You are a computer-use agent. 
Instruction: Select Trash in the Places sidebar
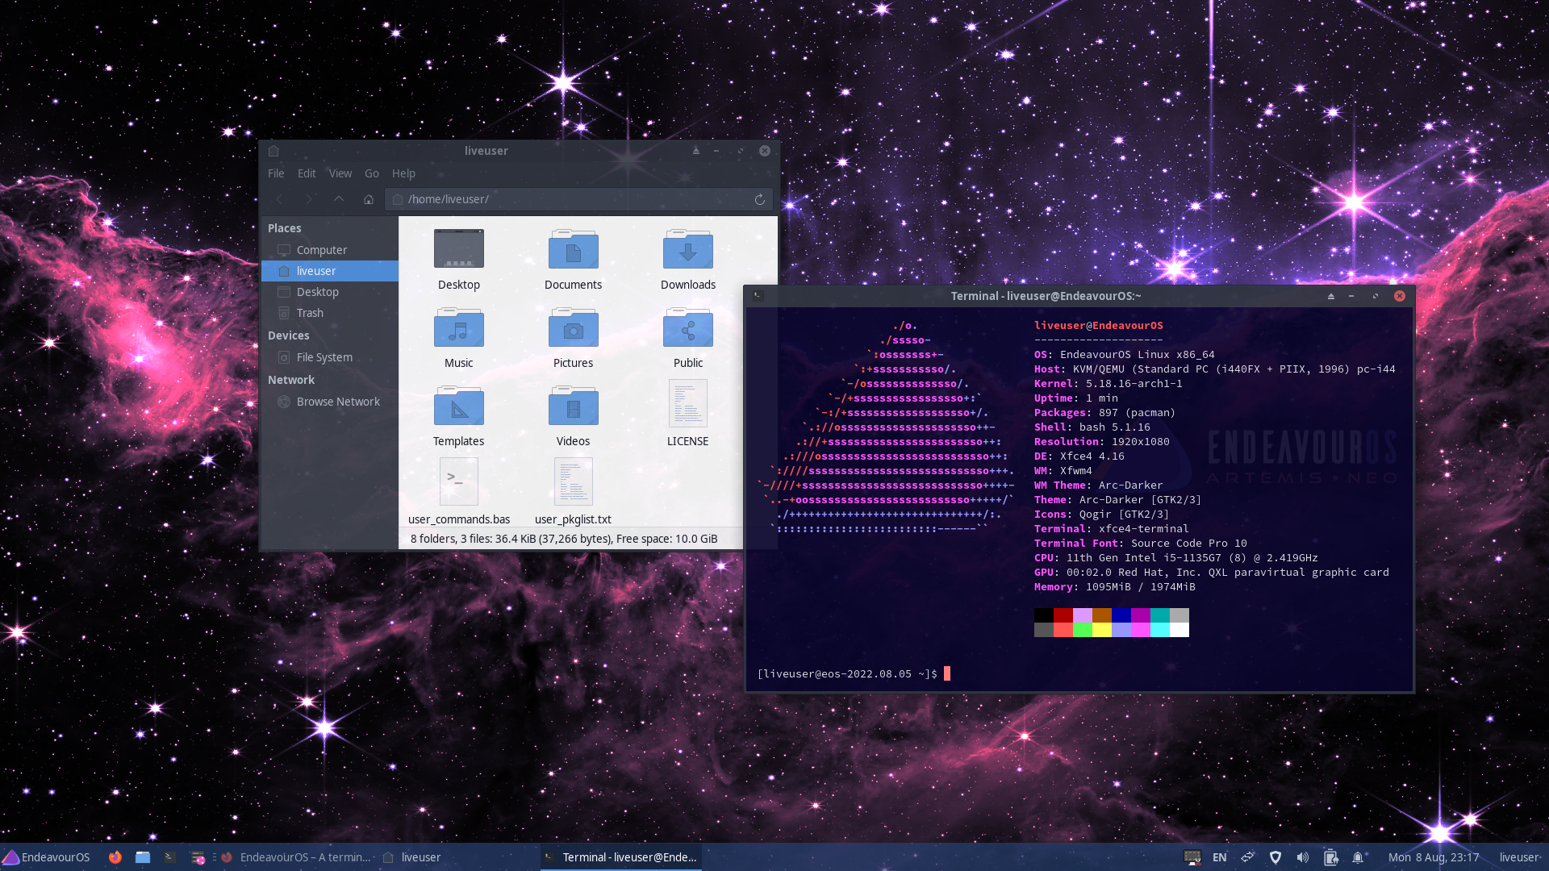click(x=330, y=313)
